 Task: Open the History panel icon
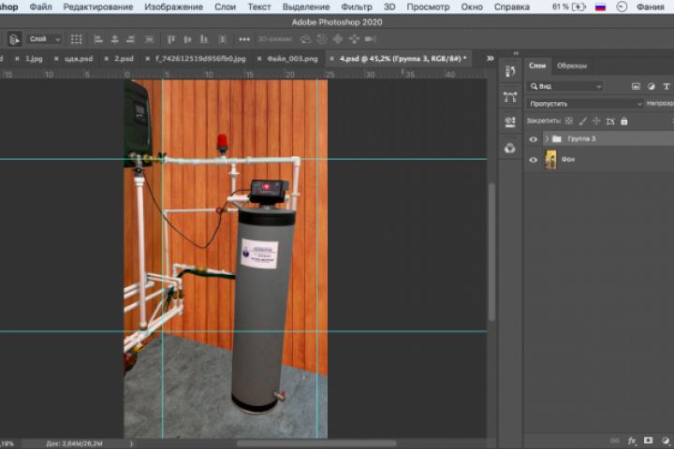(x=509, y=72)
